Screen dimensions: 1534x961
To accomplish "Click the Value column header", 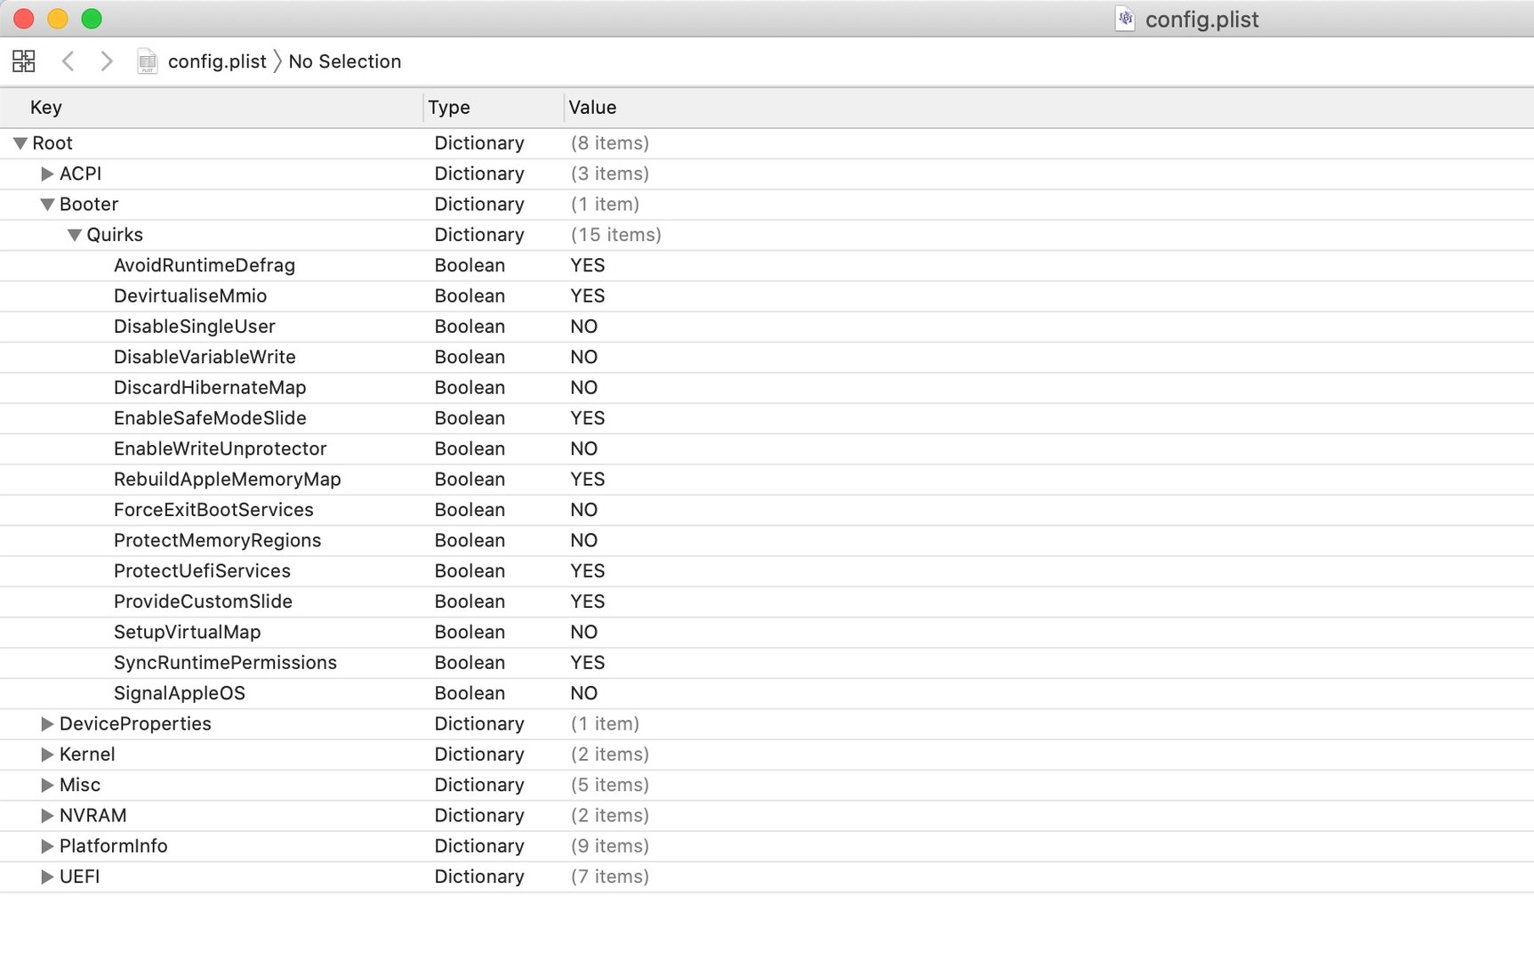I will tap(592, 108).
